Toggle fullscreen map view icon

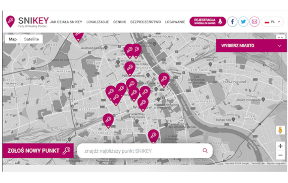click(x=280, y=37)
